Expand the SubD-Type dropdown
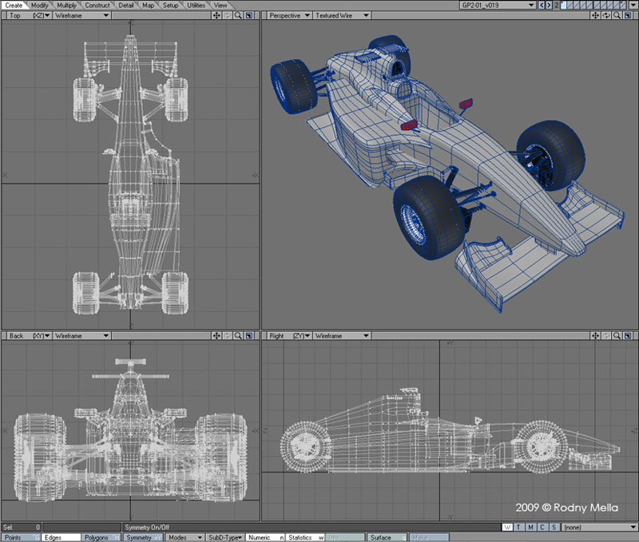Screen dimensions: 639x542 (224, 537)
